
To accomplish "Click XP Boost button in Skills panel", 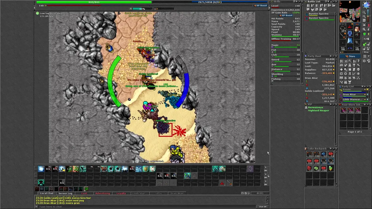I will [x=286, y=15].
